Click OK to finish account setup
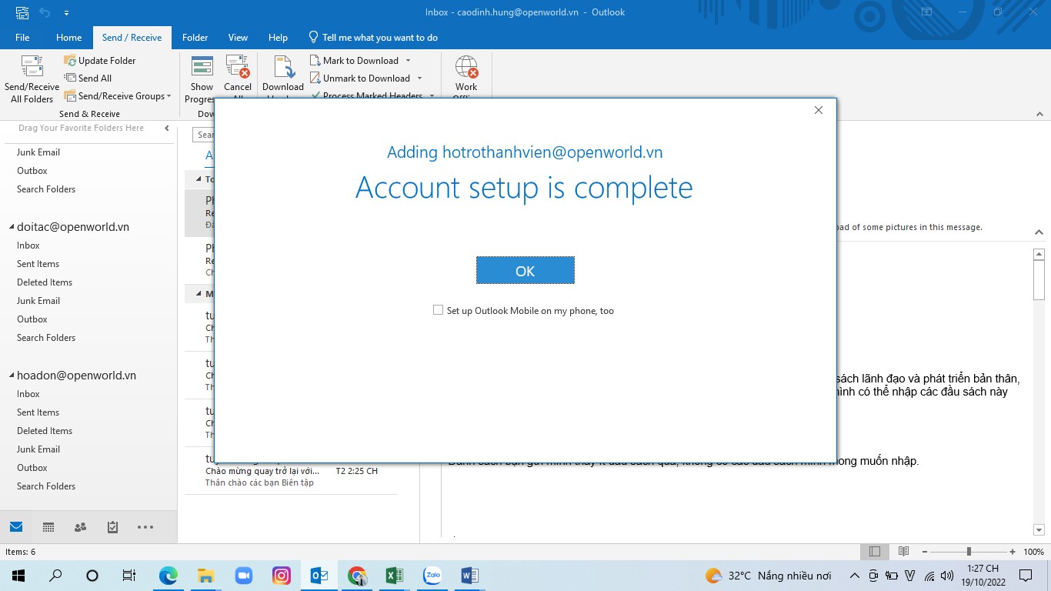The height and width of the screenshot is (591, 1051). 525,270
